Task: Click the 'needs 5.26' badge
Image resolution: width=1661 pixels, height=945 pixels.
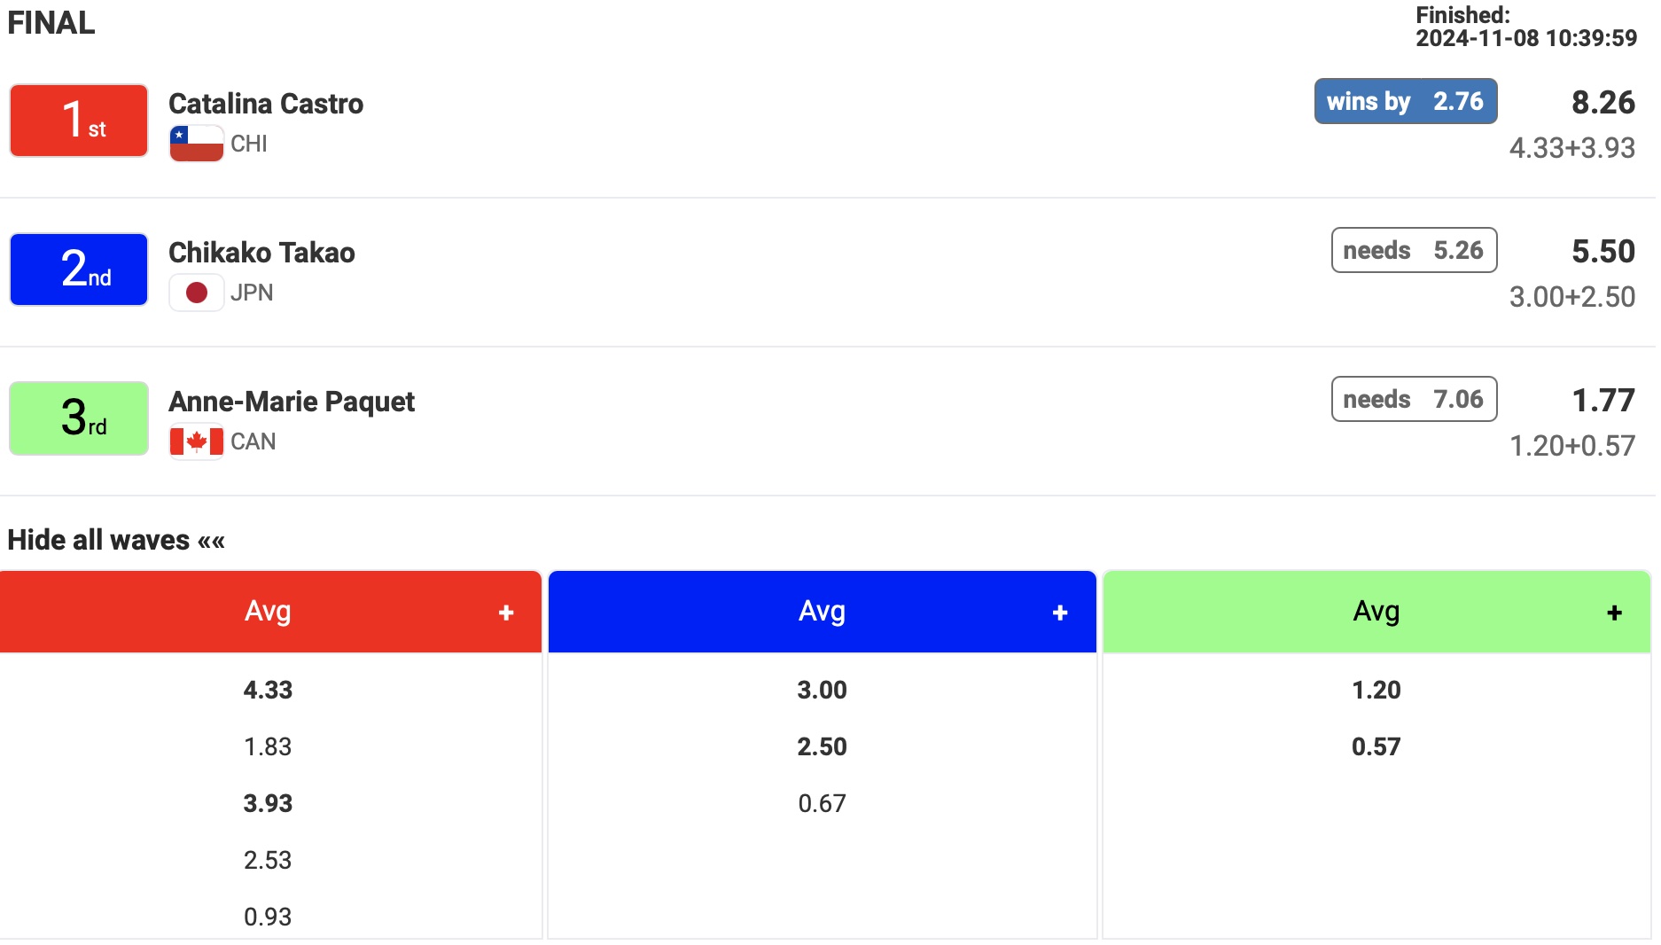Action: (x=1414, y=250)
